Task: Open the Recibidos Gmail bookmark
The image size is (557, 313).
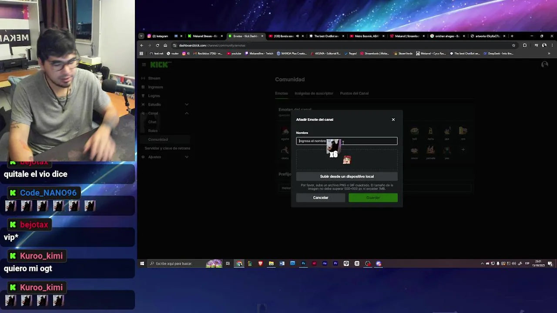Action: tap(208, 53)
